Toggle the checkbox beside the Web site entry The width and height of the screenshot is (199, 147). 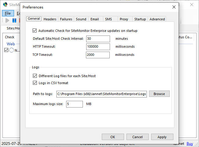(6, 50)
